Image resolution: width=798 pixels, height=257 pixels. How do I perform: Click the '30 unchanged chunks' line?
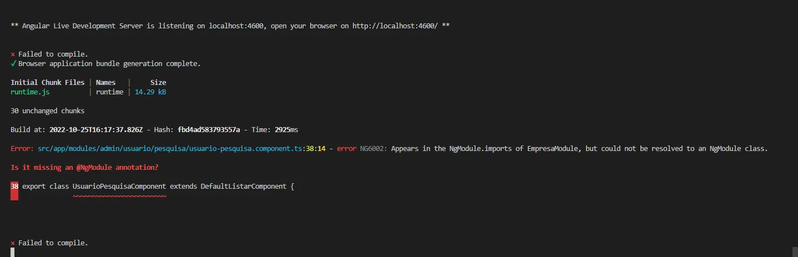[48, 111]
